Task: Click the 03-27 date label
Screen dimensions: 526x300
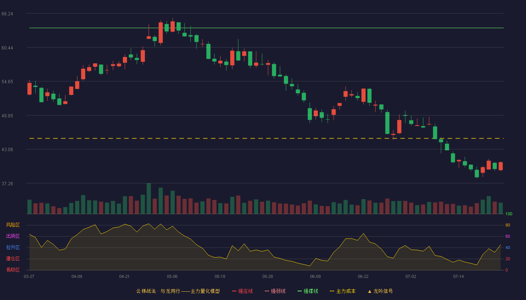Action: 29,276
